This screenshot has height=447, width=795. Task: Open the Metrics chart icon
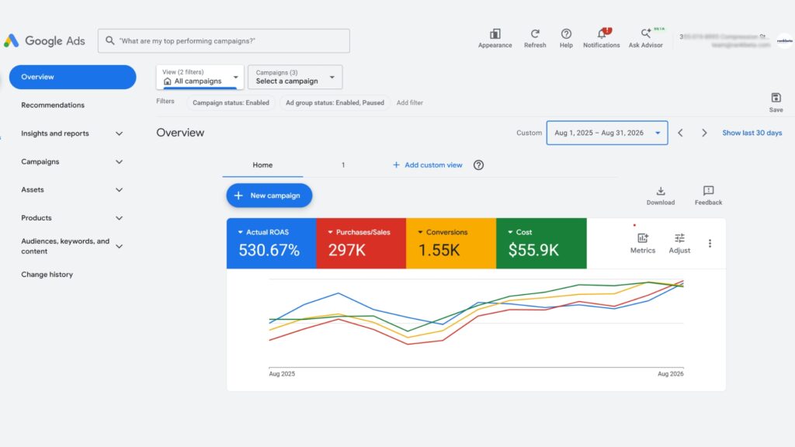[x=642, y=238]
